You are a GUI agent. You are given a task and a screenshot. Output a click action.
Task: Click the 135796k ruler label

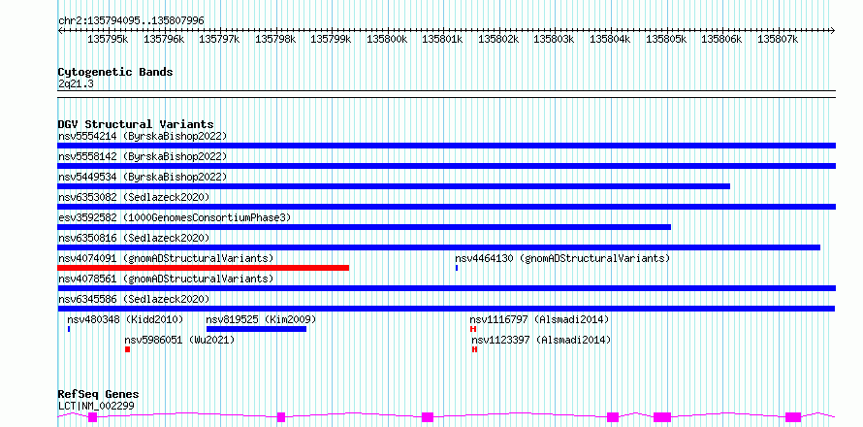pyautogui.click(x=164, y=39)
